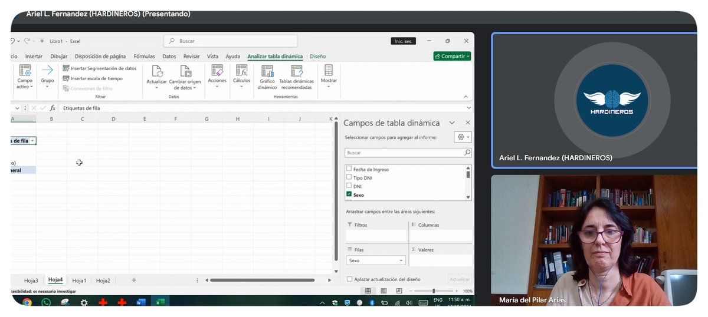The image size is (708, 317).
Task: Open the Mostrar ribbon button
Action: 329,77
